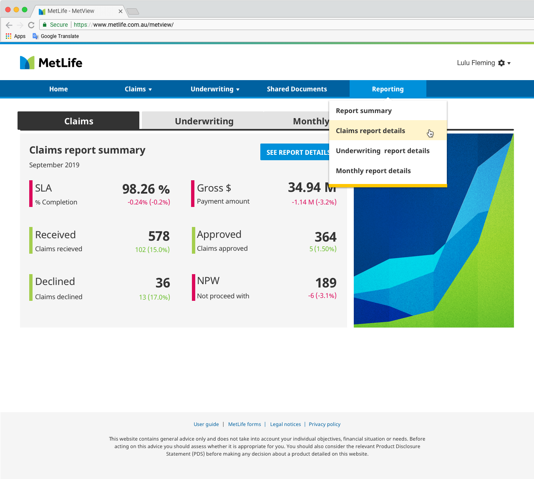Open the Legal notices footer link
This screenshot has width=534, height=479.
click(285, 424)
